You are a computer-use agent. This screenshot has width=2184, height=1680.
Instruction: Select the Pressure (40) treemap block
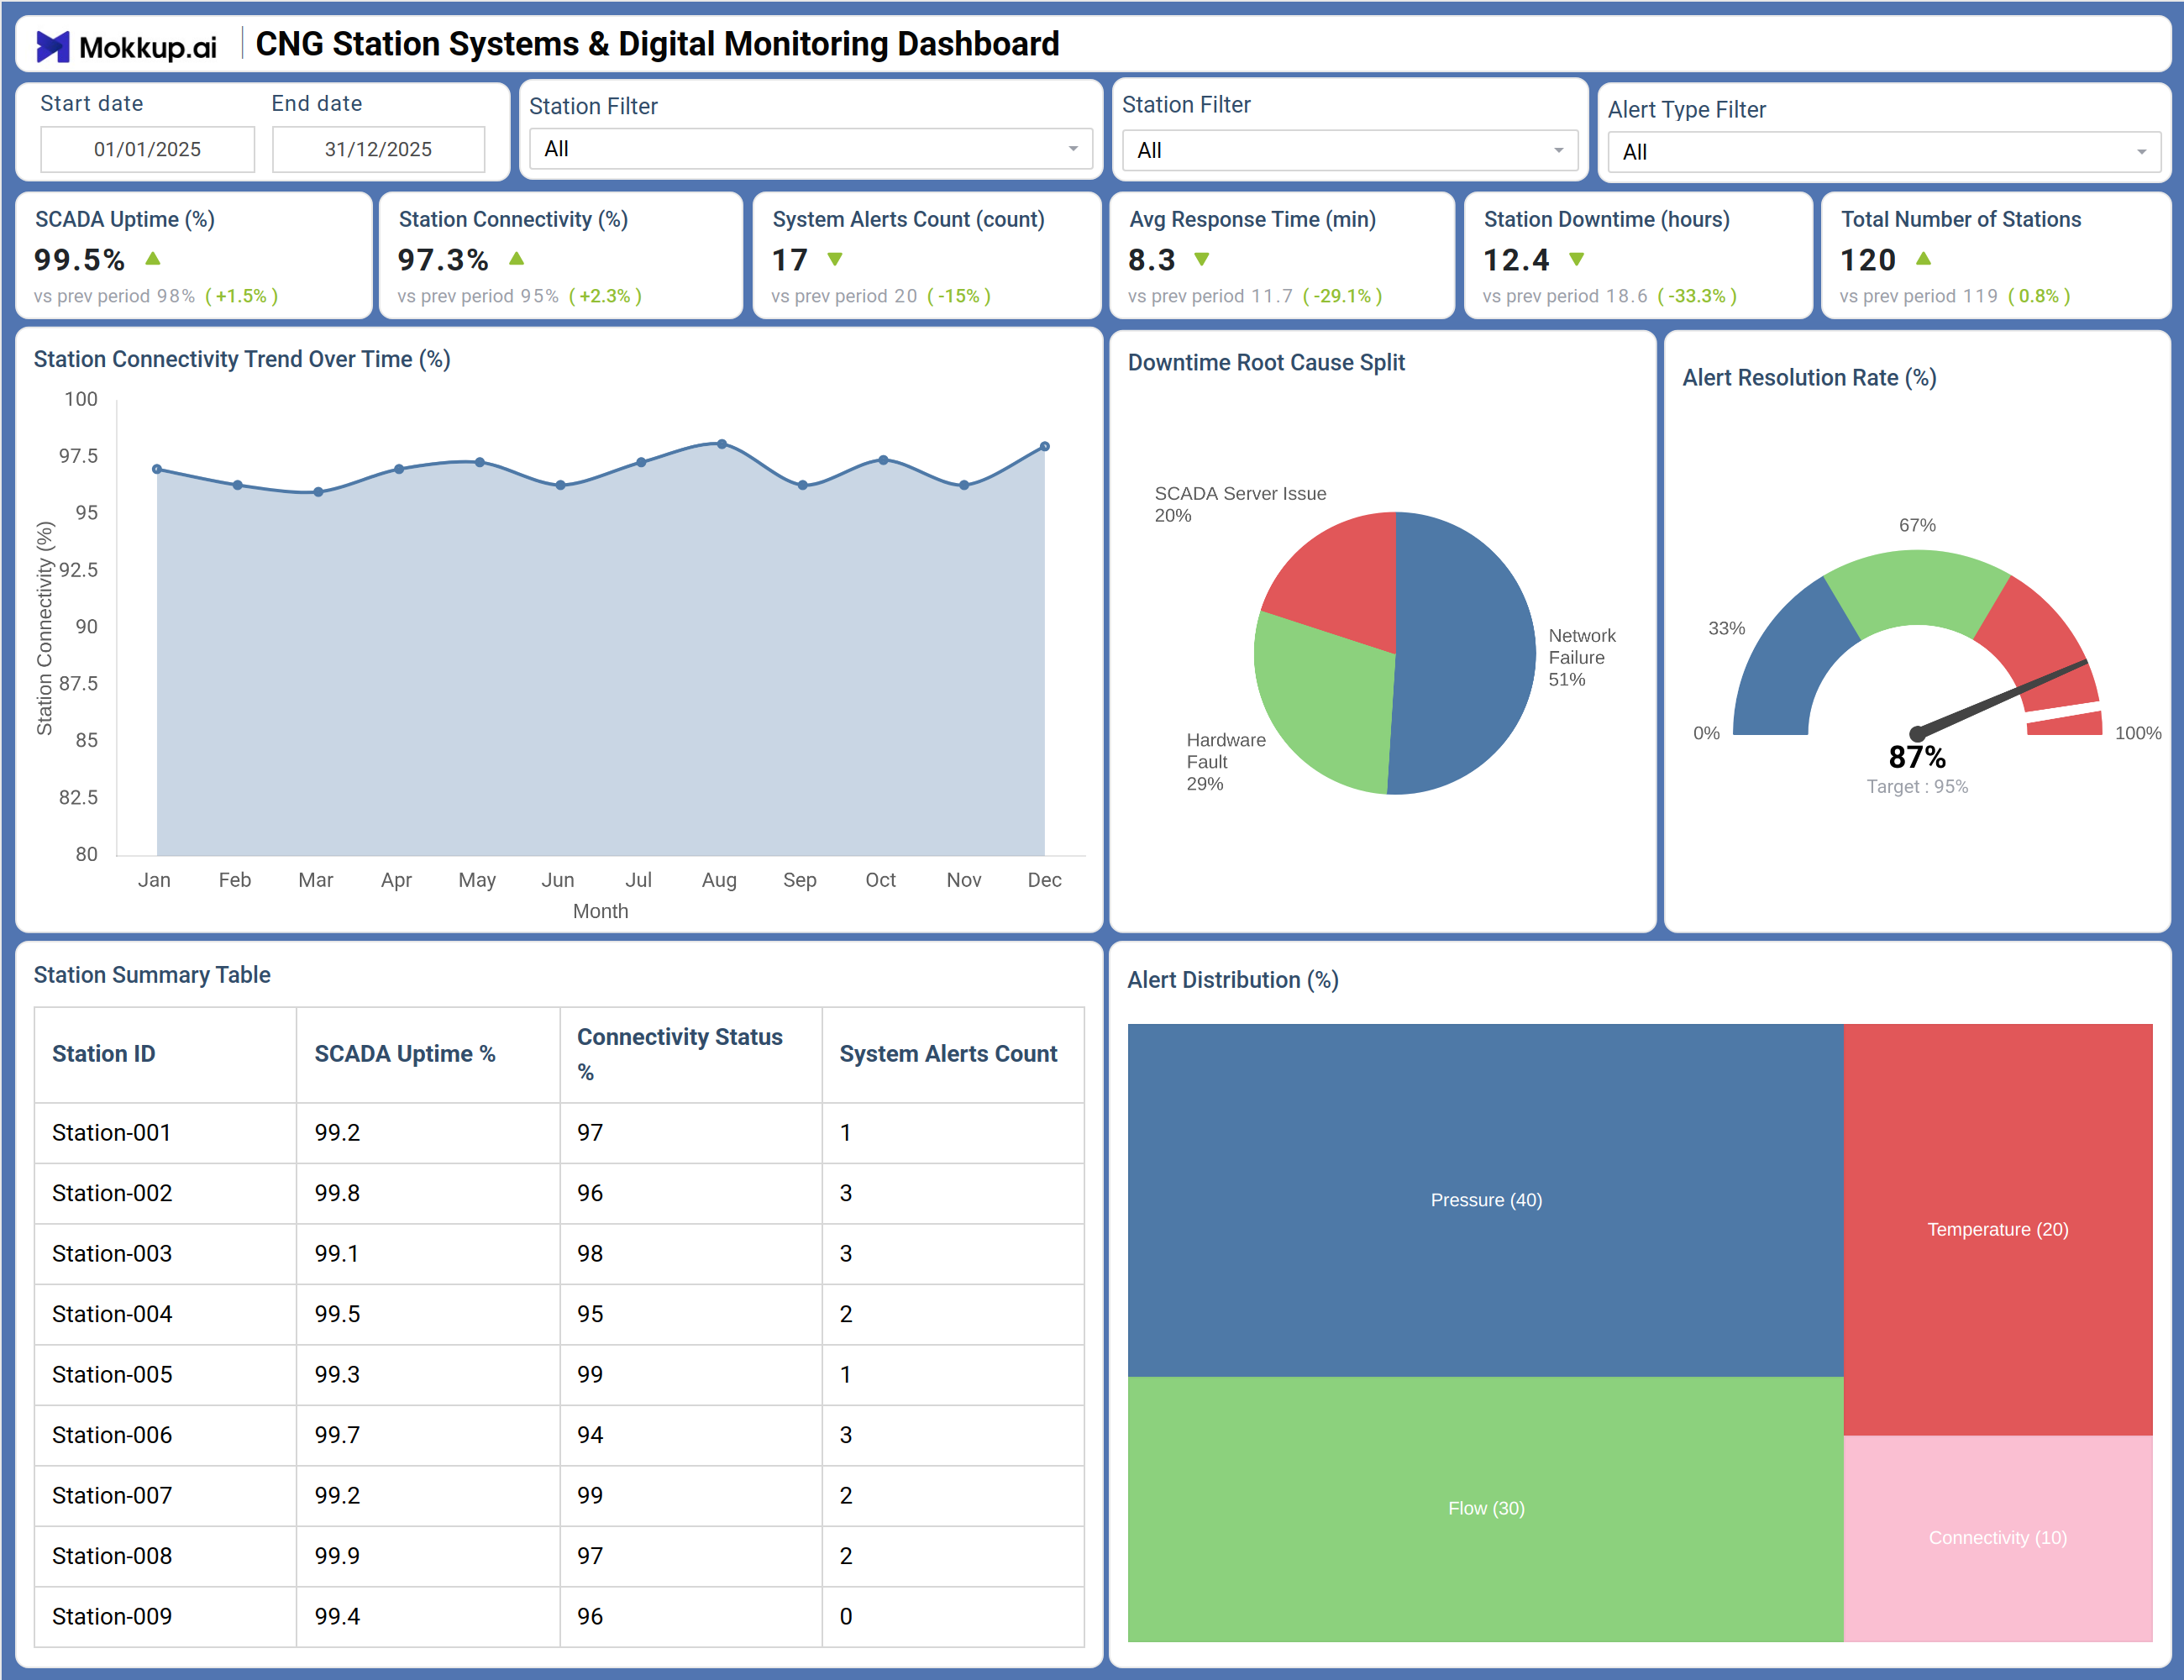pyautogui.click(x=1486, y=1200)
